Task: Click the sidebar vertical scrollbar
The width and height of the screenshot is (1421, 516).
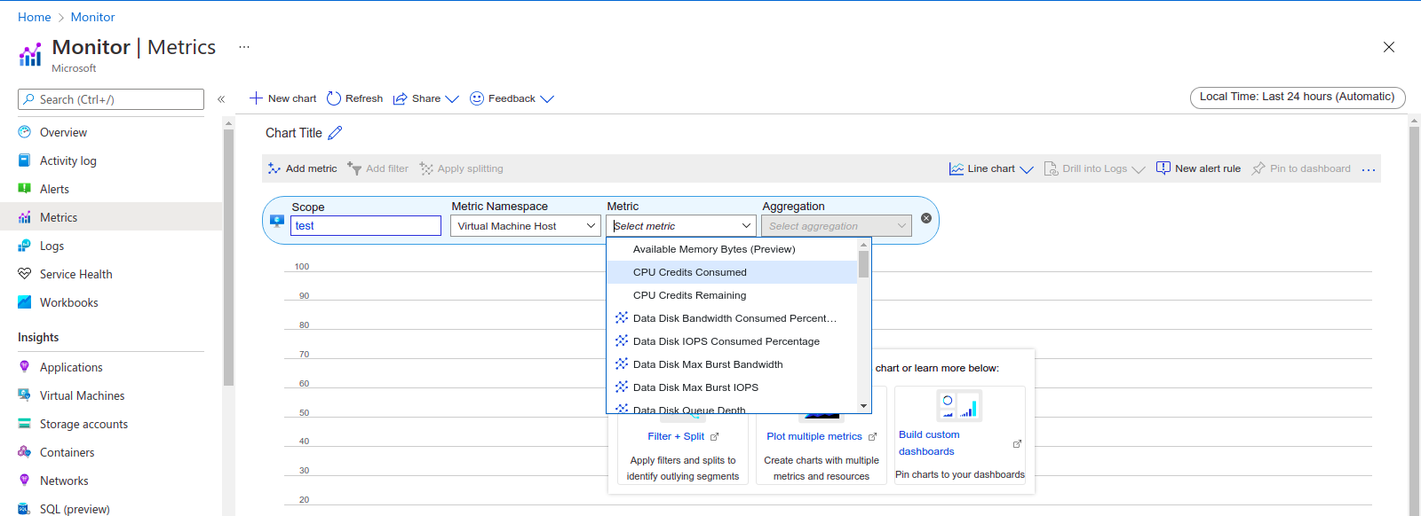Action: (228, 257)
